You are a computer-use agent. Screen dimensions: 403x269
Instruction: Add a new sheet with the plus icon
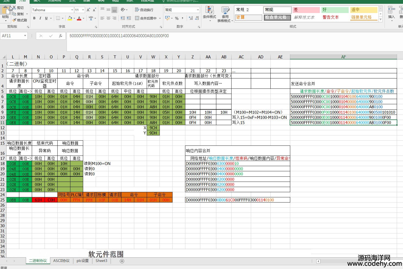(122, 261)
